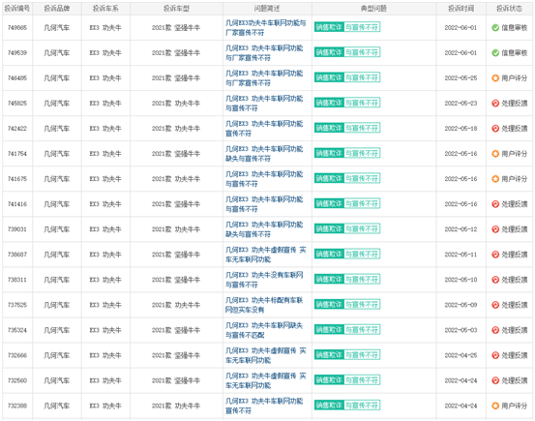Open the 车联网缺失 issue link in row 735324
535x421 pixels.
[x=264, y=330]
